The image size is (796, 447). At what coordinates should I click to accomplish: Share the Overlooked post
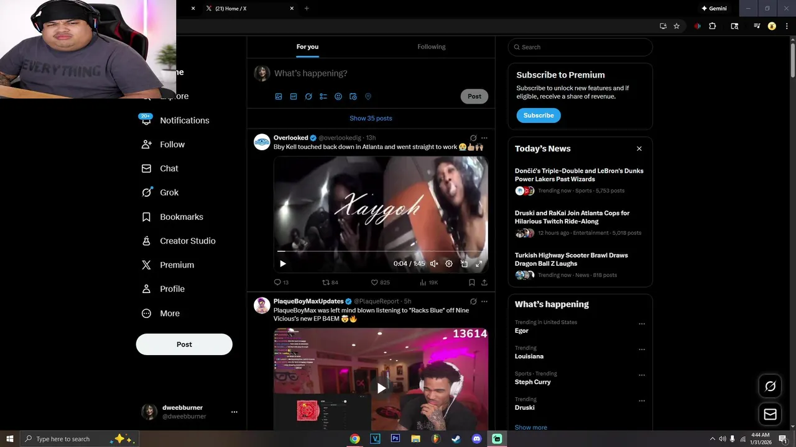click(484, 282)
